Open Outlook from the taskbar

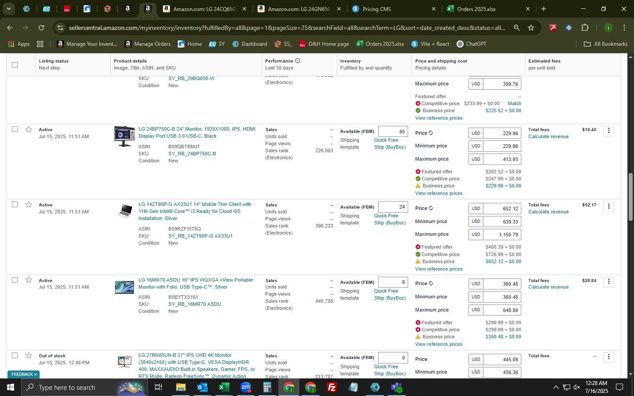202,387
